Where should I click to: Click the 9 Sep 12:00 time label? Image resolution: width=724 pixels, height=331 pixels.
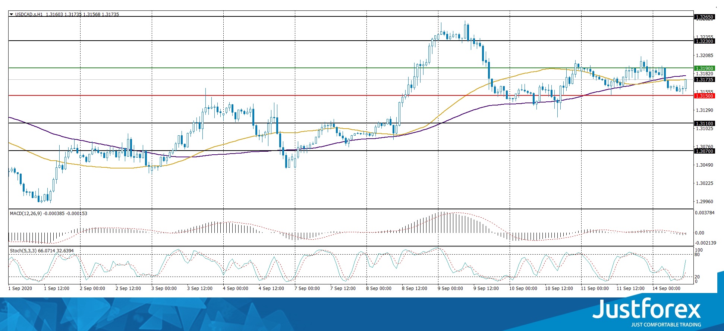point(486,289)
